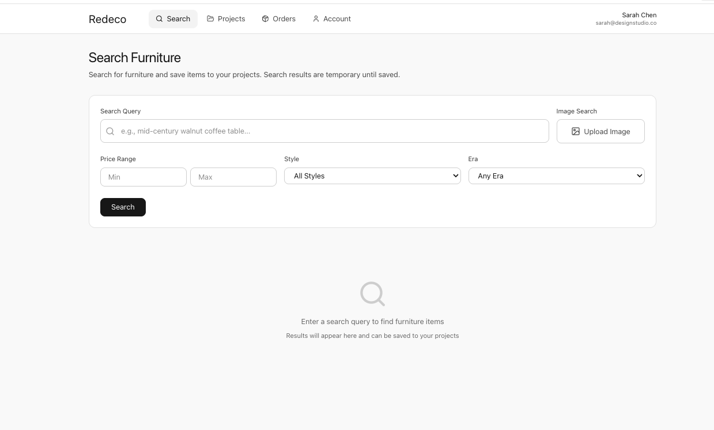This screenshot has width=714, height=430.
Task: Switch to the Account tab
Action: coord(337,19)
